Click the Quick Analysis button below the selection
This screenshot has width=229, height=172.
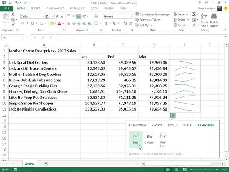[x=173, y=115]
